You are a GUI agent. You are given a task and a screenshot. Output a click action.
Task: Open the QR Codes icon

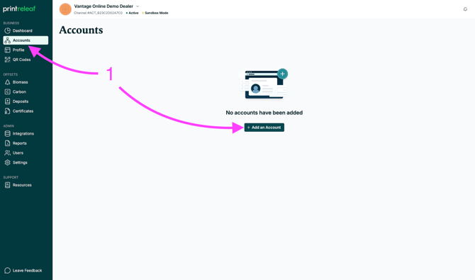tap(8, 60)
